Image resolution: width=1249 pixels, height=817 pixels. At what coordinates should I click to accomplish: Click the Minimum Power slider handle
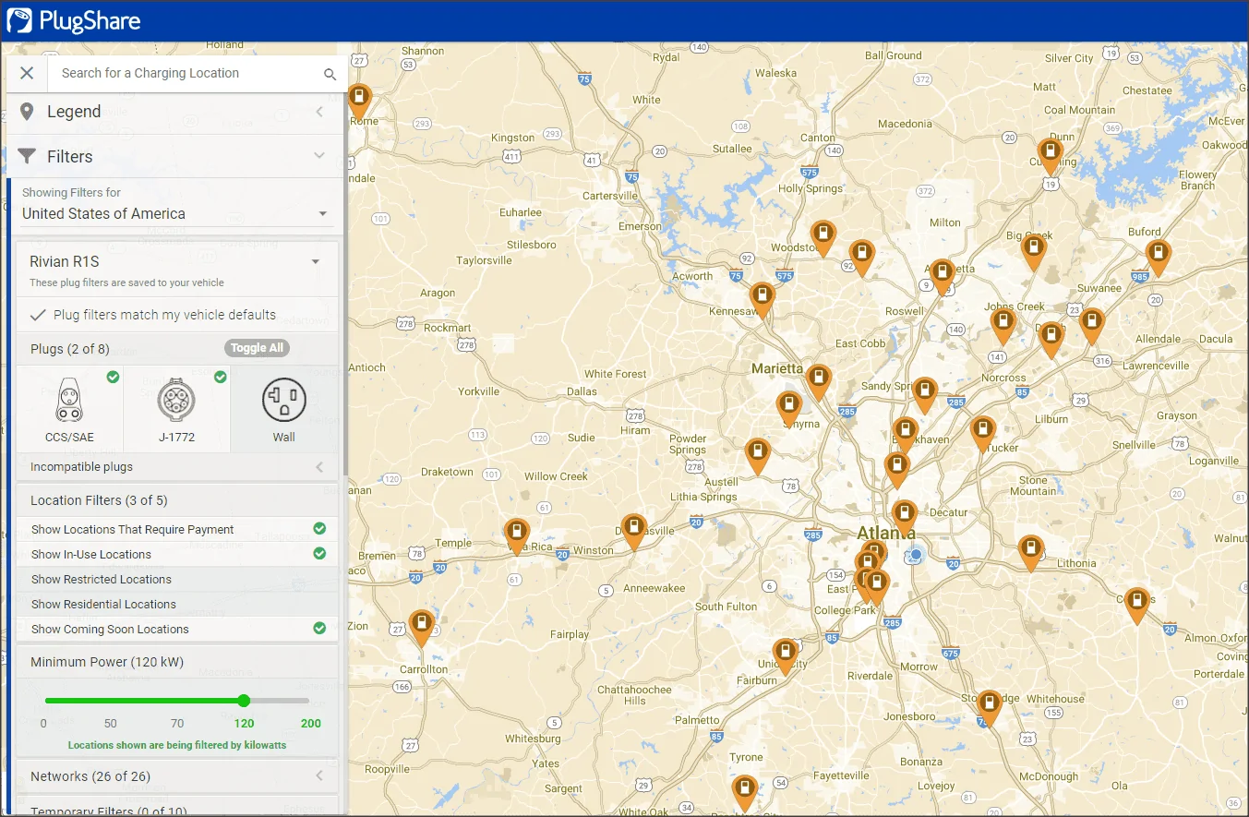pyautogui.click(x=244, y=701)
